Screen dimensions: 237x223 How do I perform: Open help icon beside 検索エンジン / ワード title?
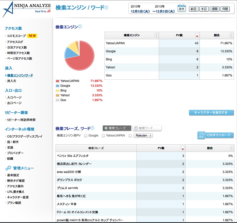pos(106,7)
